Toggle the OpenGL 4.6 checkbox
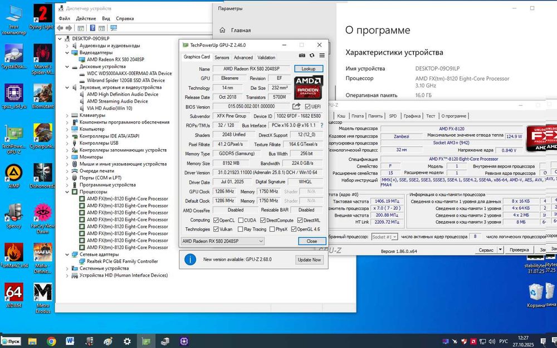The height and width of the screenshot is (348, 557). click(x=294, y=229)
